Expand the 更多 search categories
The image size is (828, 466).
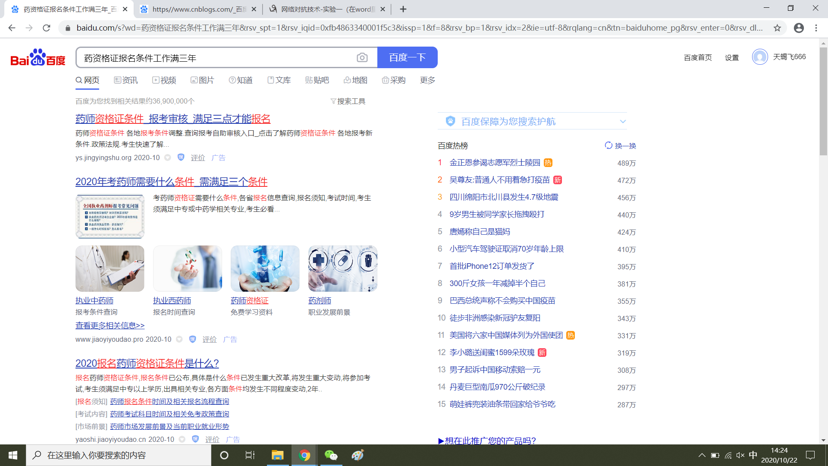[427, 80]
